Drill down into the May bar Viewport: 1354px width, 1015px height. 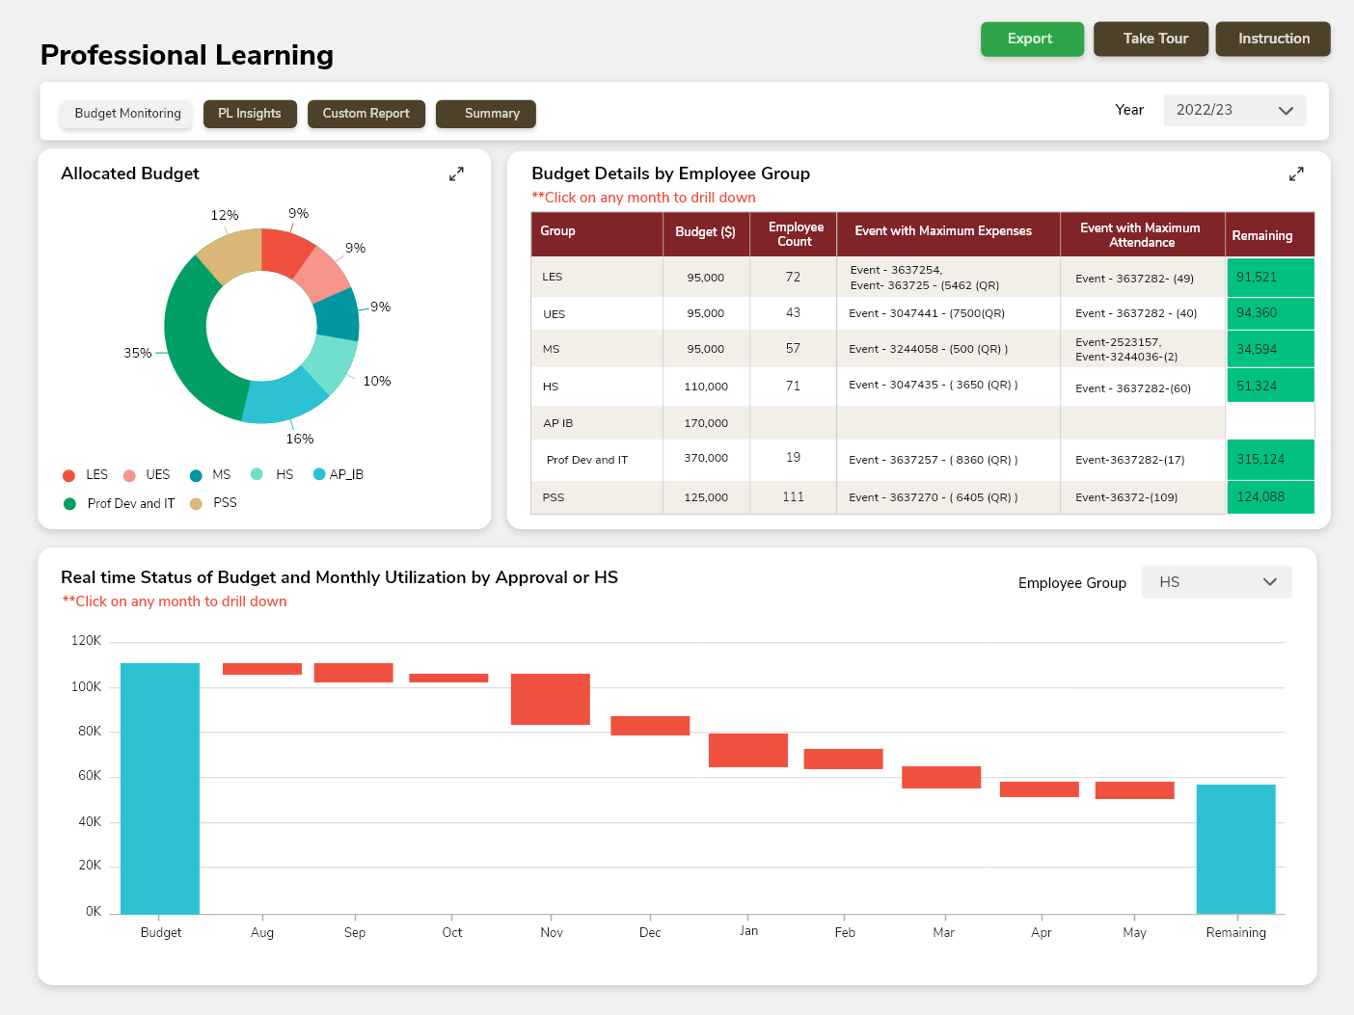point(1135,790)
